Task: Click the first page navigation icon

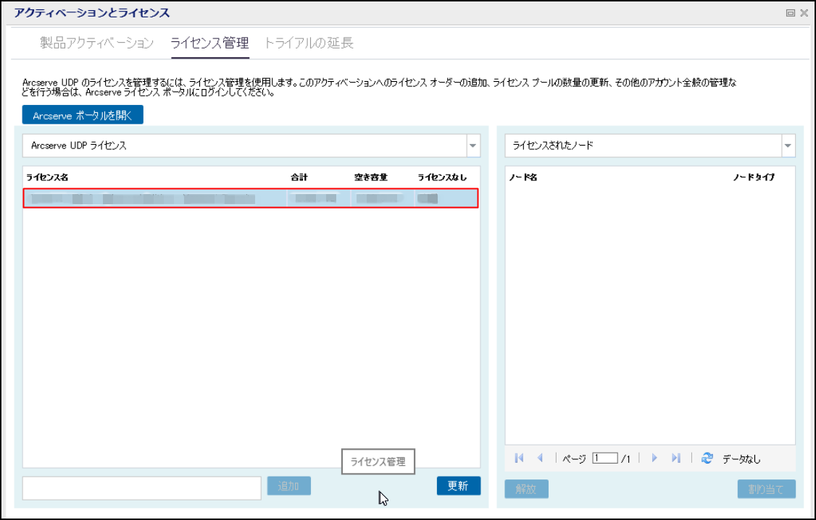Action: tap(519, 458)
